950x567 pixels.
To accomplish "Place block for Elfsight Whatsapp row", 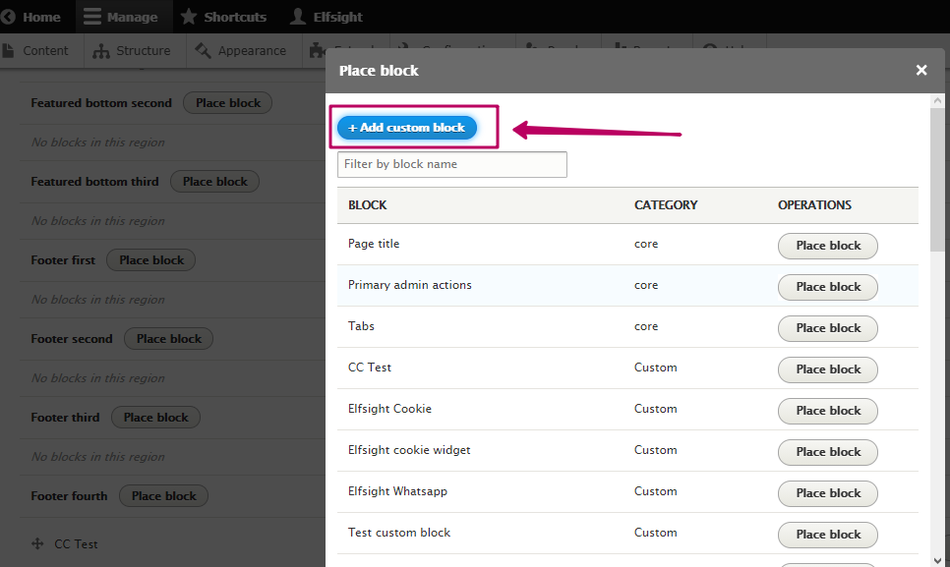I will pyautogui.click(x=828, y=493).
